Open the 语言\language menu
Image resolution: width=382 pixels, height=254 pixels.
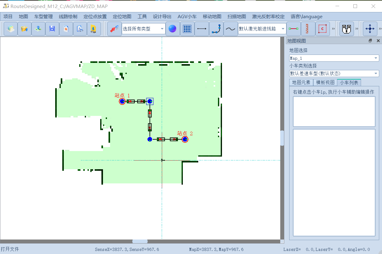(306, 17)
